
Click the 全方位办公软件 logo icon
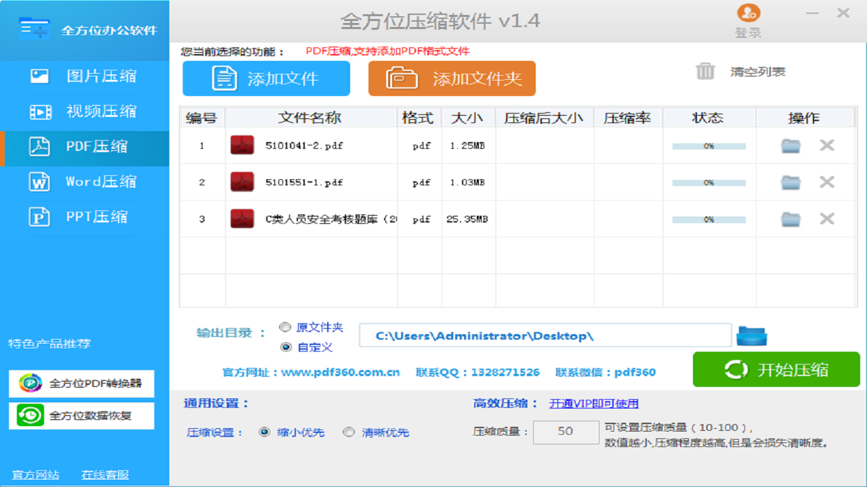point(35,28)
